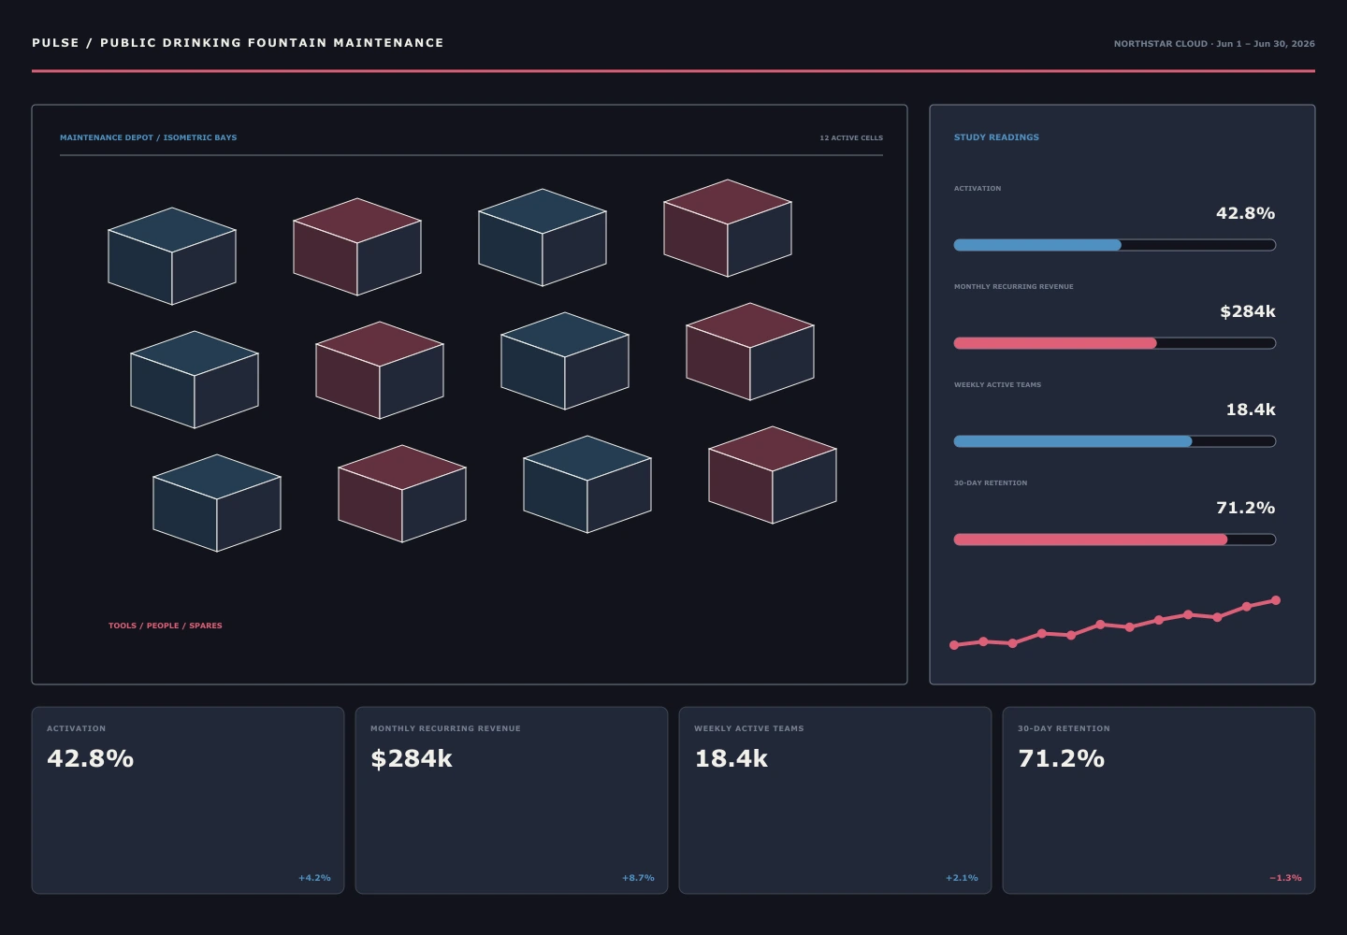Screen dimensions: 1347x935
Task: Click WEEKLY ACTIVE TEAMS label in Study Readings panel
Action: [997, 385]
